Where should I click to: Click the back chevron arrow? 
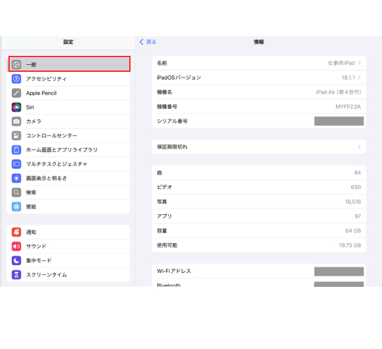pos(141,42)
